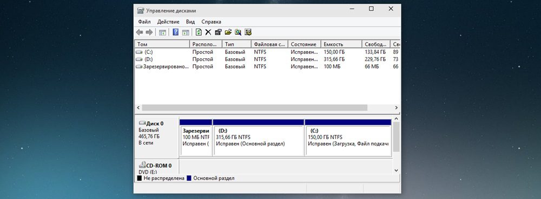Screen dimensions: 541x199
Task: Sort by the Тип column header
Action: point(236,44)
